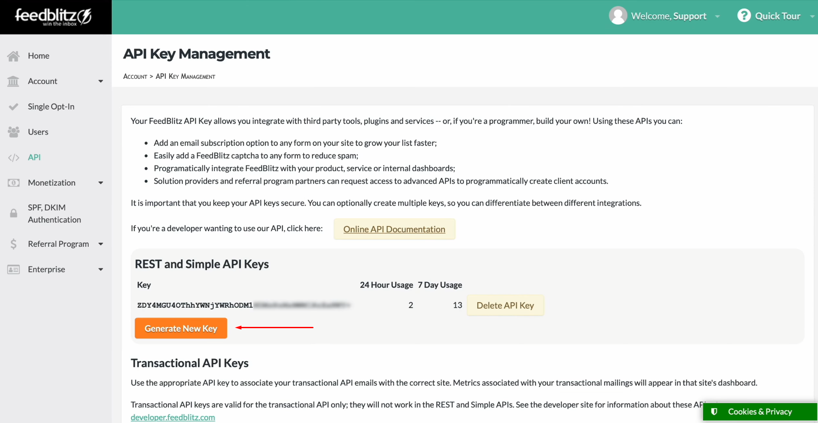818x423 pixels.
Task: Expand the Account submenu arrow
Action: click(x=100, y=81)
